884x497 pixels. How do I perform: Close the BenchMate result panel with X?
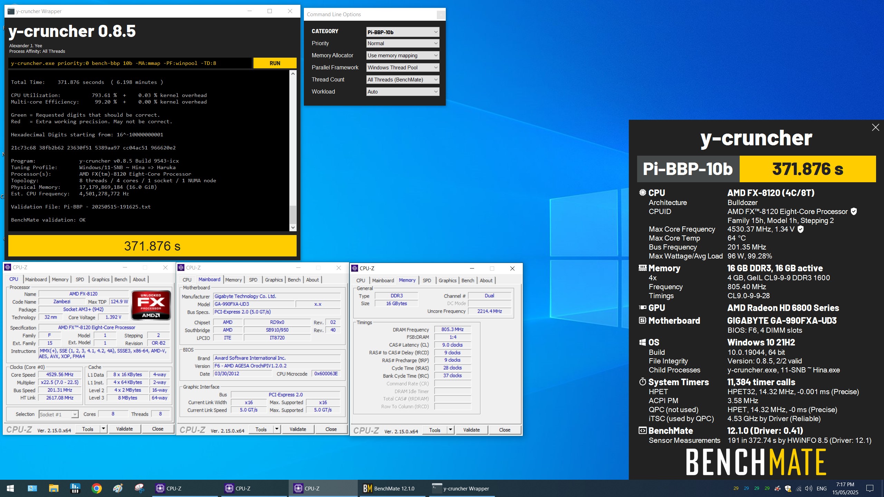(x=875, y=127)
